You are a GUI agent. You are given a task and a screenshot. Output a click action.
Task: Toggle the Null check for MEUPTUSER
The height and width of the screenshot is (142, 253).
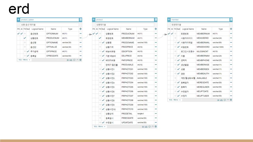(178, 96)
